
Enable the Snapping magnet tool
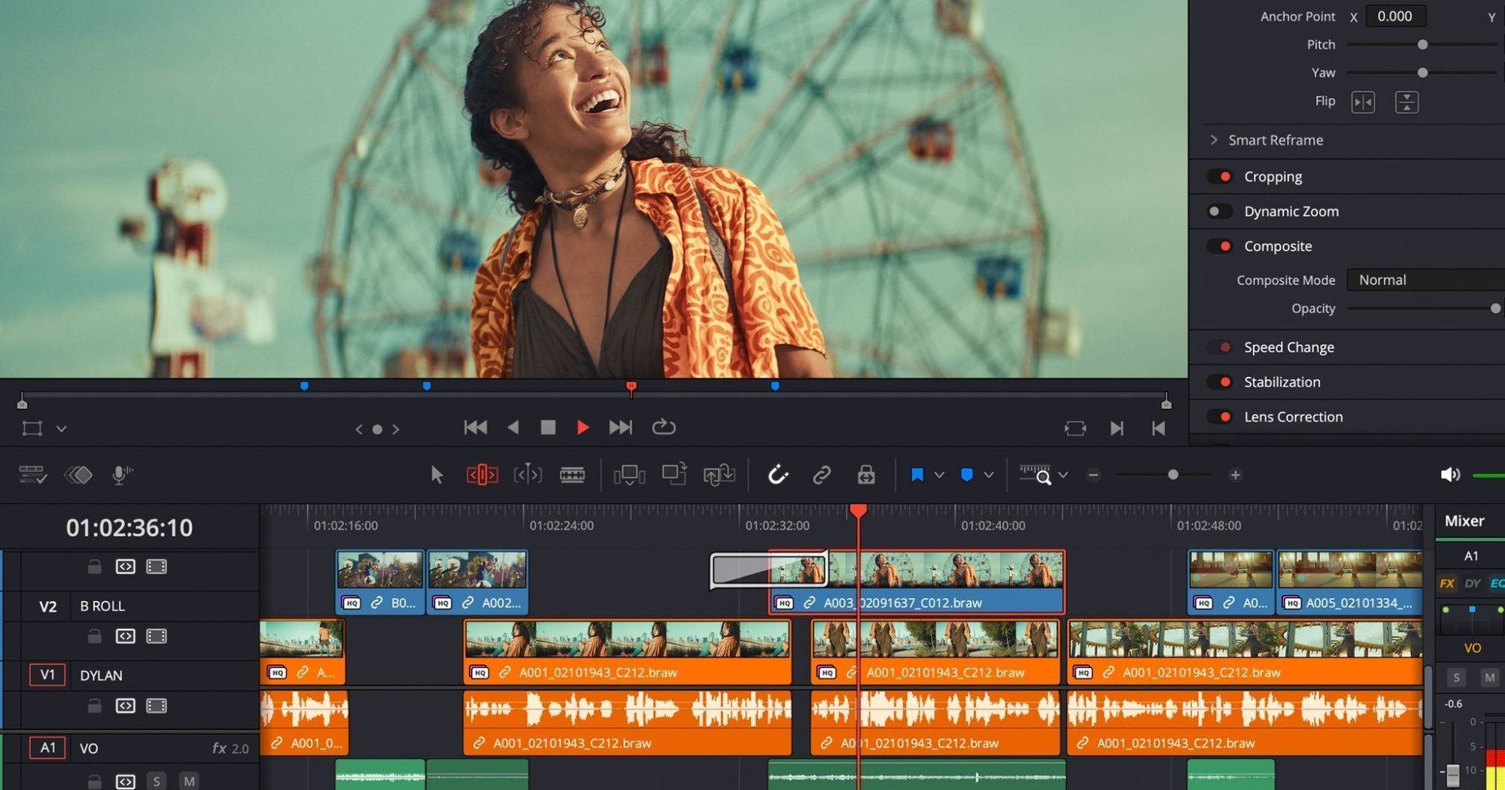point(777,475)
